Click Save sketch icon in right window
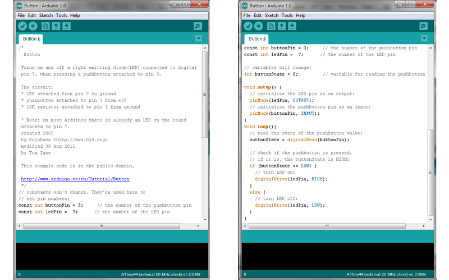The image size is (449, 280). [292, 26]
